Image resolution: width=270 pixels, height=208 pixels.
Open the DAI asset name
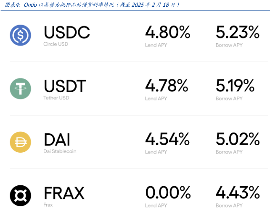point(57,140)
